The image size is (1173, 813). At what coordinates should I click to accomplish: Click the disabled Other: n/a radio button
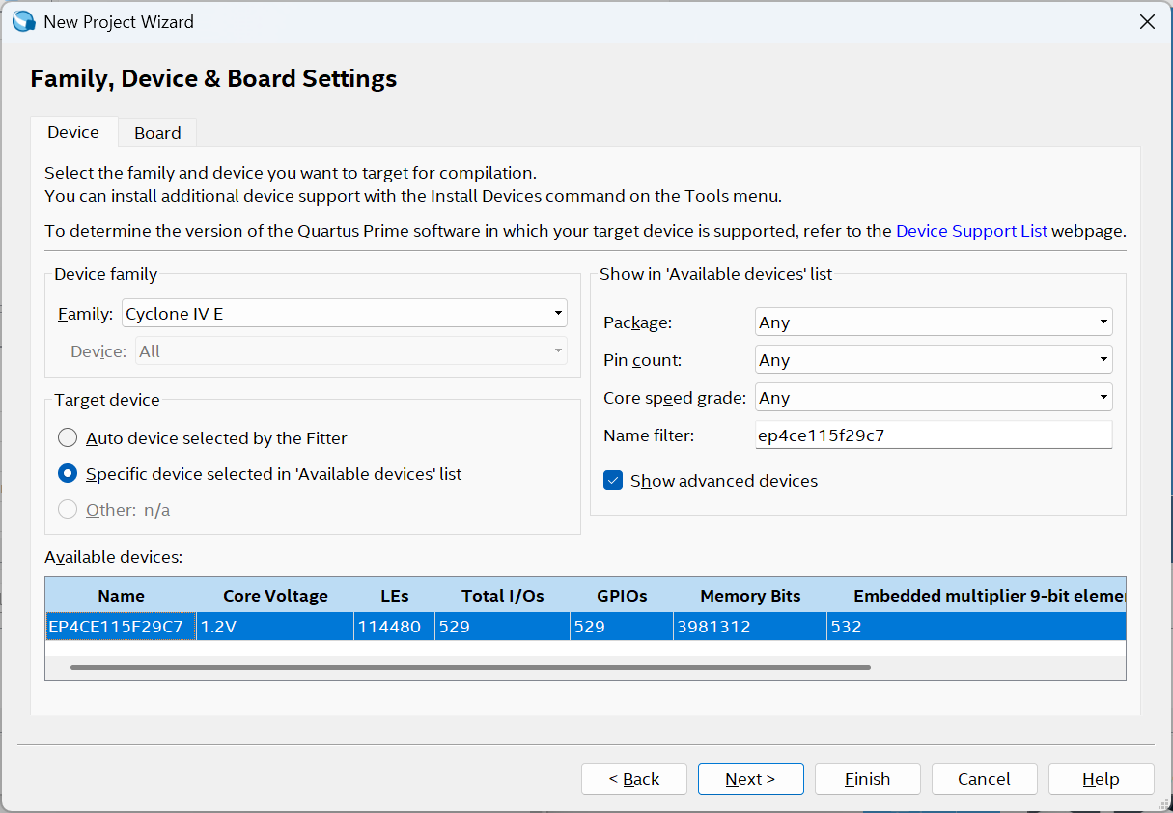tap(68, 510)
